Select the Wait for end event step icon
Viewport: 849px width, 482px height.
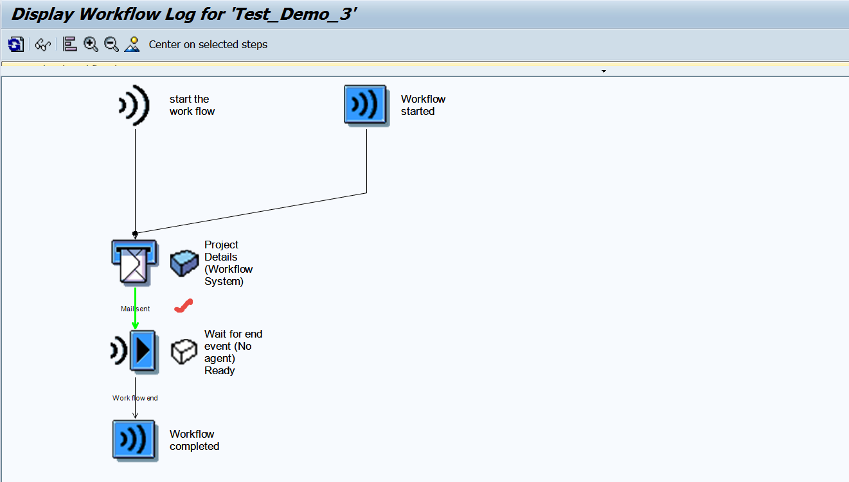pos(134,351)
